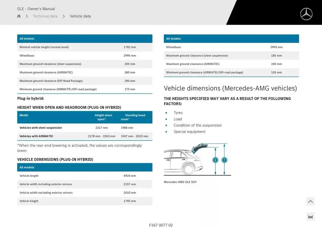Click the Standing headroom column header
The image size is (322, 228).
click(134, 117)
